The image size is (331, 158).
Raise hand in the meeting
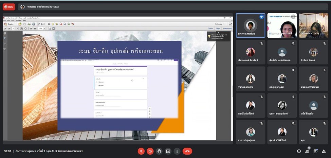pos(159,151)
